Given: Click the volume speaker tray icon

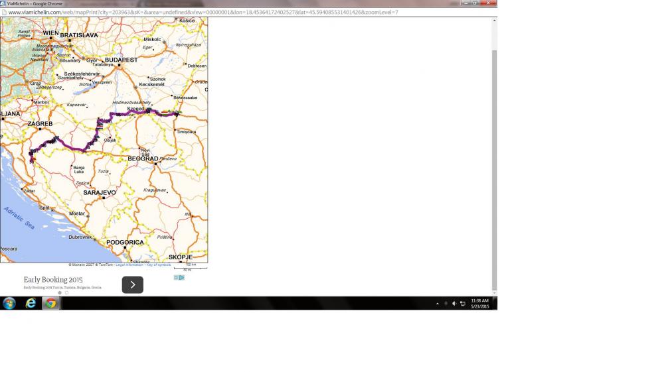Looking at the screenshot, I should (x=454, y=304).
